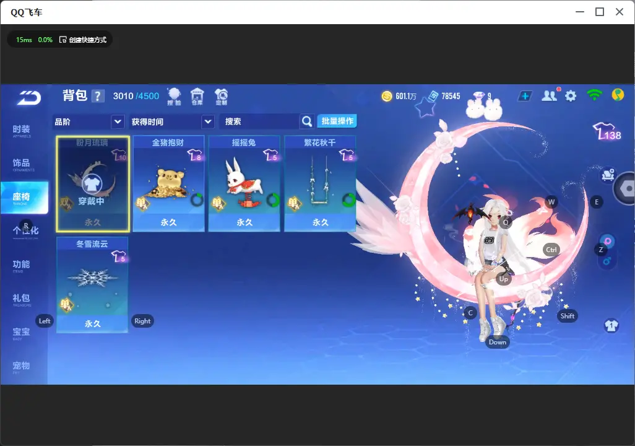
Task: Click the diamond currency icon
Action: (478, 95)
